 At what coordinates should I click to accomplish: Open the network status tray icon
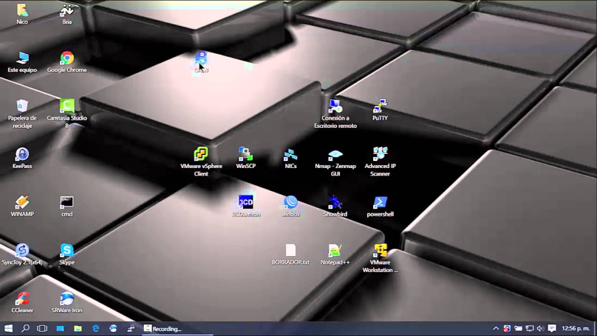(529, 329)
